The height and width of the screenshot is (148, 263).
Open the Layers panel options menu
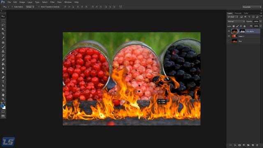click(x=261, y=13)
